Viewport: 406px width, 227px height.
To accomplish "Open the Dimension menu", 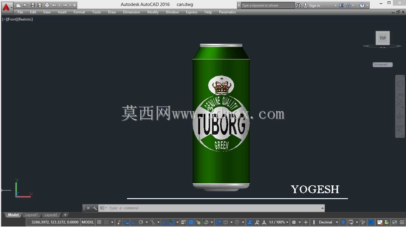I will [131, 12].
